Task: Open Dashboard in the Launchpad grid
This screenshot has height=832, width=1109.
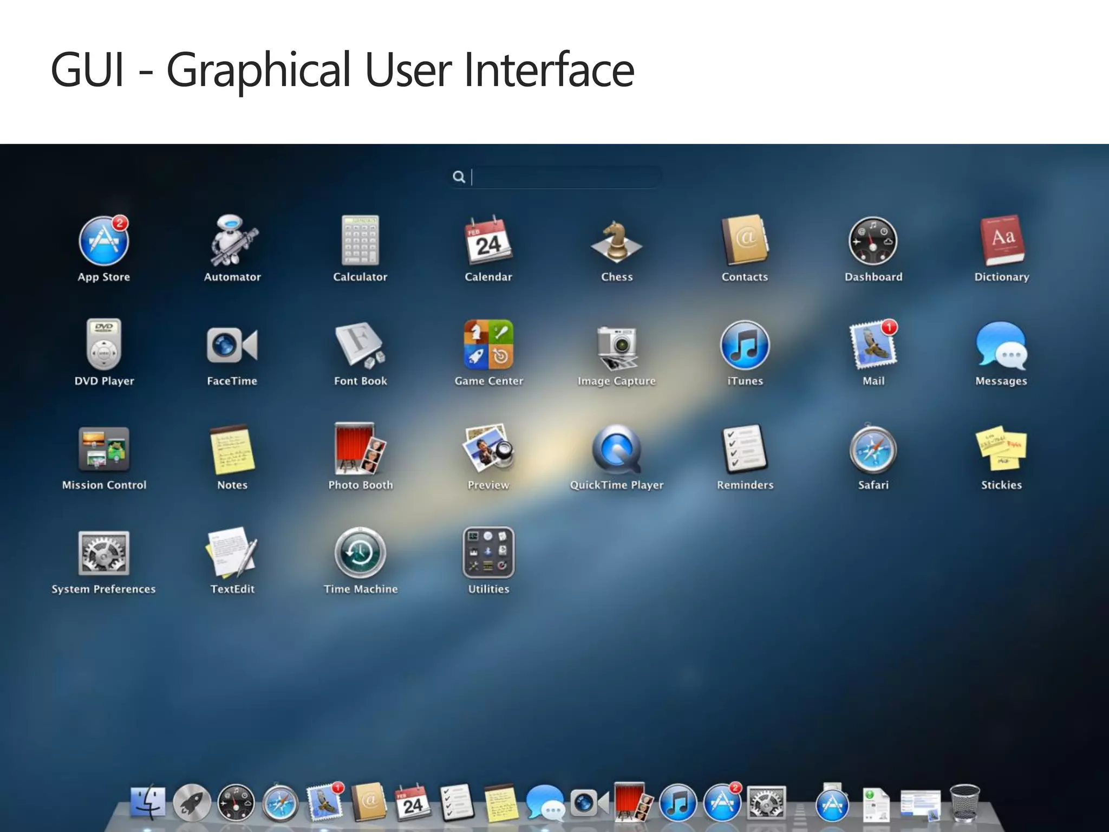Action: pyautogui.click(x=873, y=242)
